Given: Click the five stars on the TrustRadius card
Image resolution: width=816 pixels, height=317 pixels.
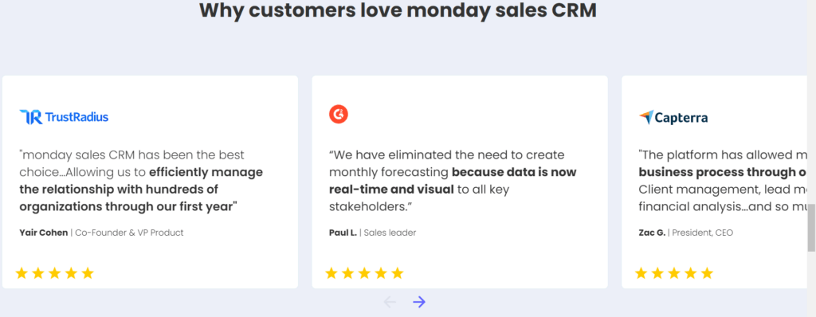Looking at the screenshot, I should coord(55,272).
